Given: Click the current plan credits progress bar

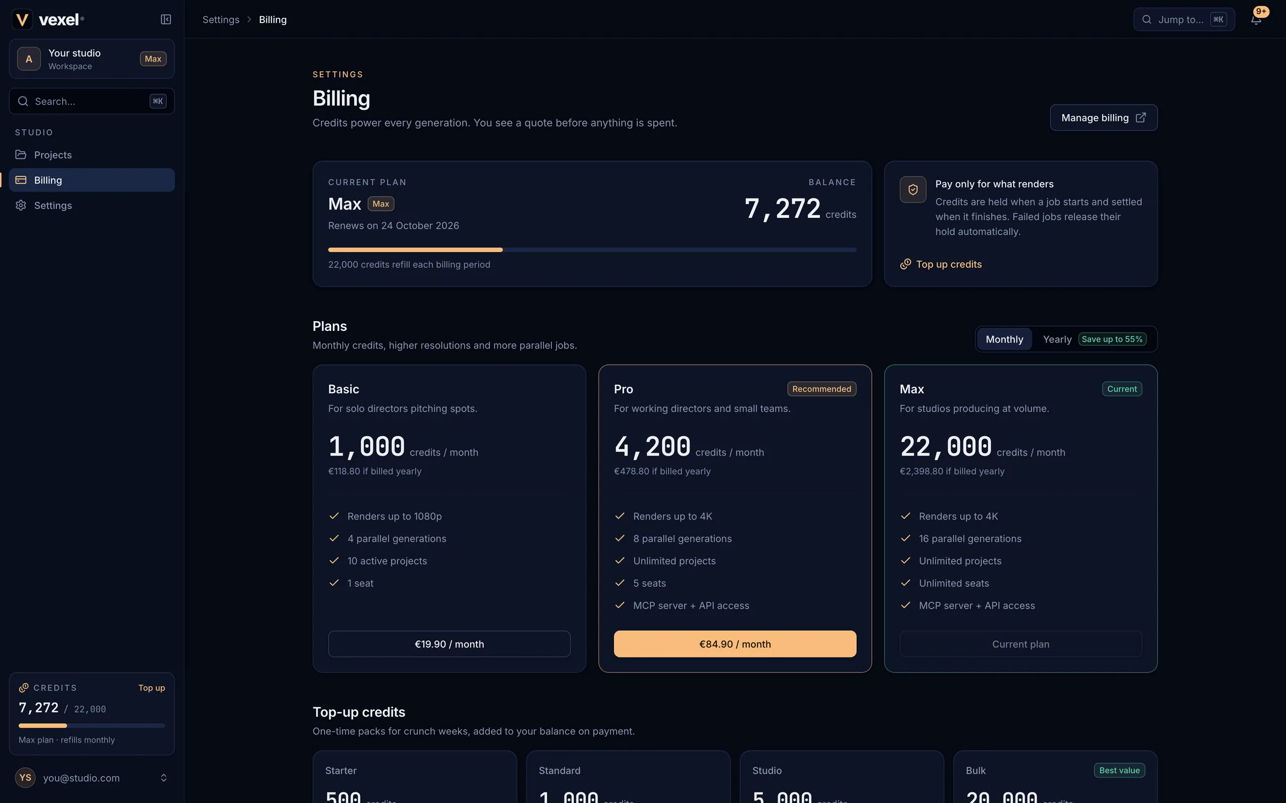Looking at the screenshot, I should click(x=592, y=249).
